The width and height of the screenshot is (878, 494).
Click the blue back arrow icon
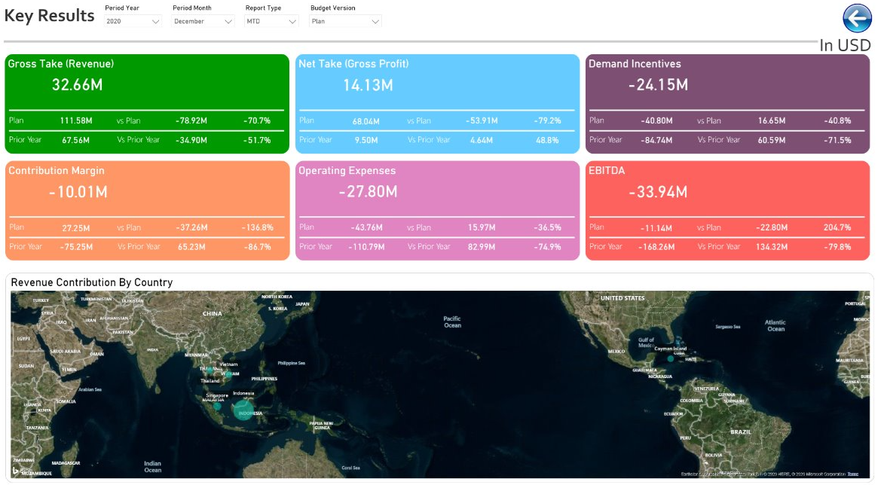tap(858, 19)
